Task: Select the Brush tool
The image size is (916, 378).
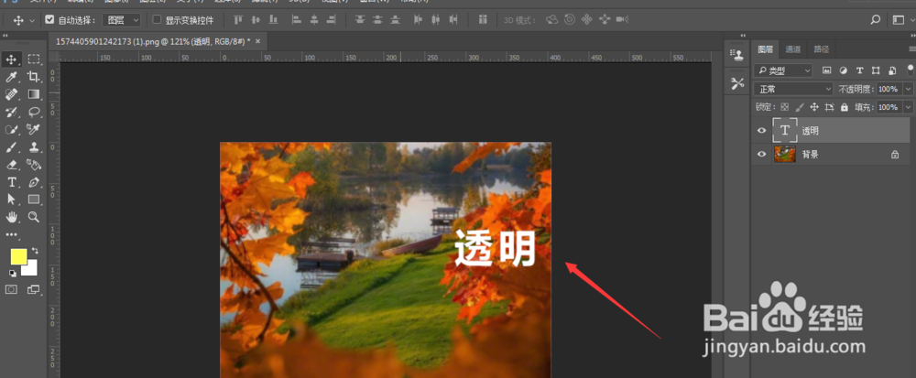Action: (x=11, y=146)
